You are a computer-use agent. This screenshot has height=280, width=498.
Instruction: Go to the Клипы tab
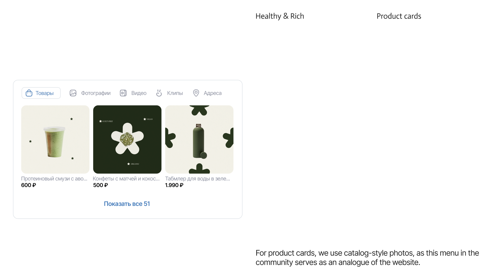(175, 93)
